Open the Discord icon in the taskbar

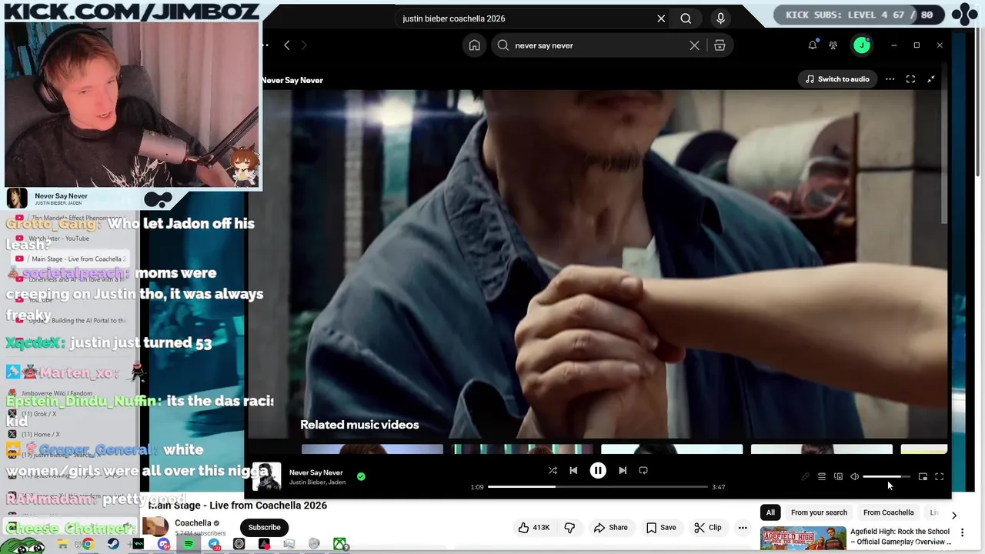163,544
